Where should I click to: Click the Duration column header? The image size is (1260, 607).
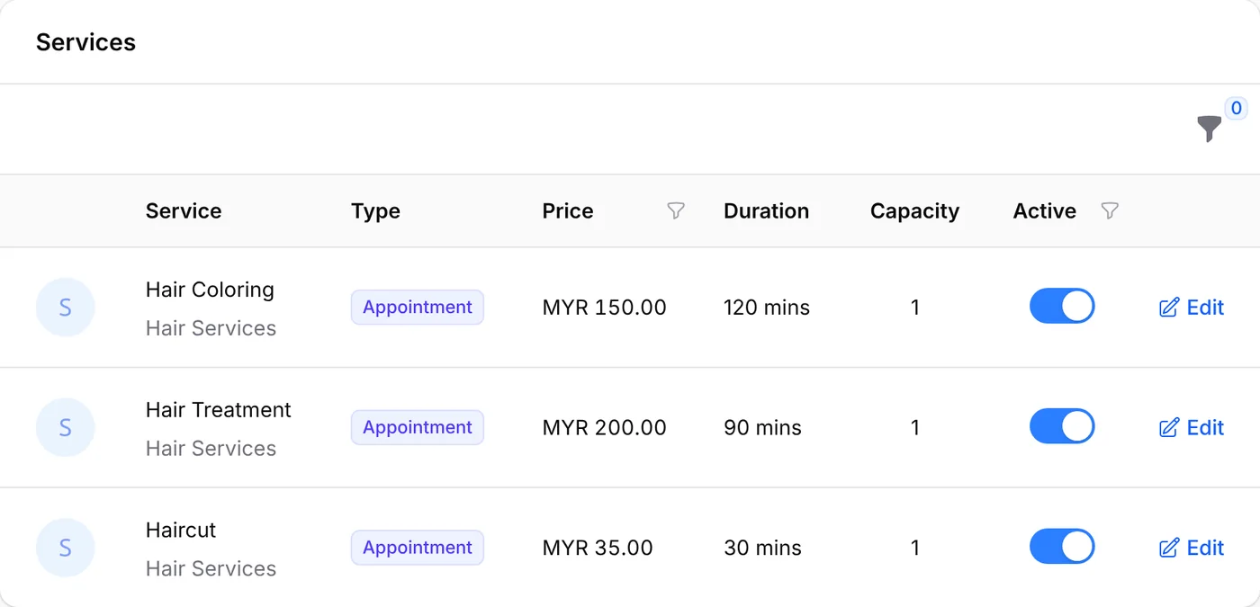[766, 211]
